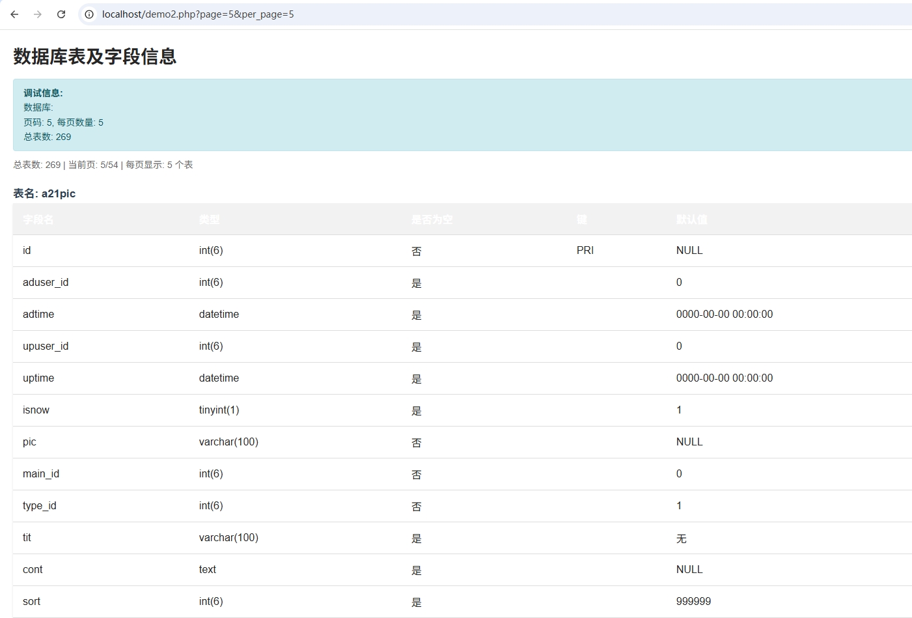The image size is (912, 618).
Task: Click tinyint(1) type cell
Action: click(219, 410)
